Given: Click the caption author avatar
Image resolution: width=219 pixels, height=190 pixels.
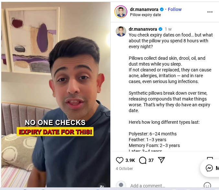Looking at the screenshot, I should tap(121, 31).
